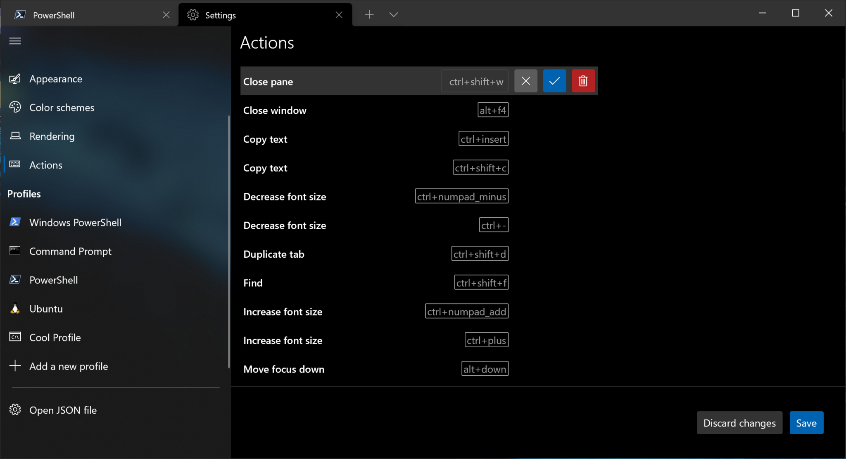Open Color schemes settings

pyautogui.click(x=62, y=108)
